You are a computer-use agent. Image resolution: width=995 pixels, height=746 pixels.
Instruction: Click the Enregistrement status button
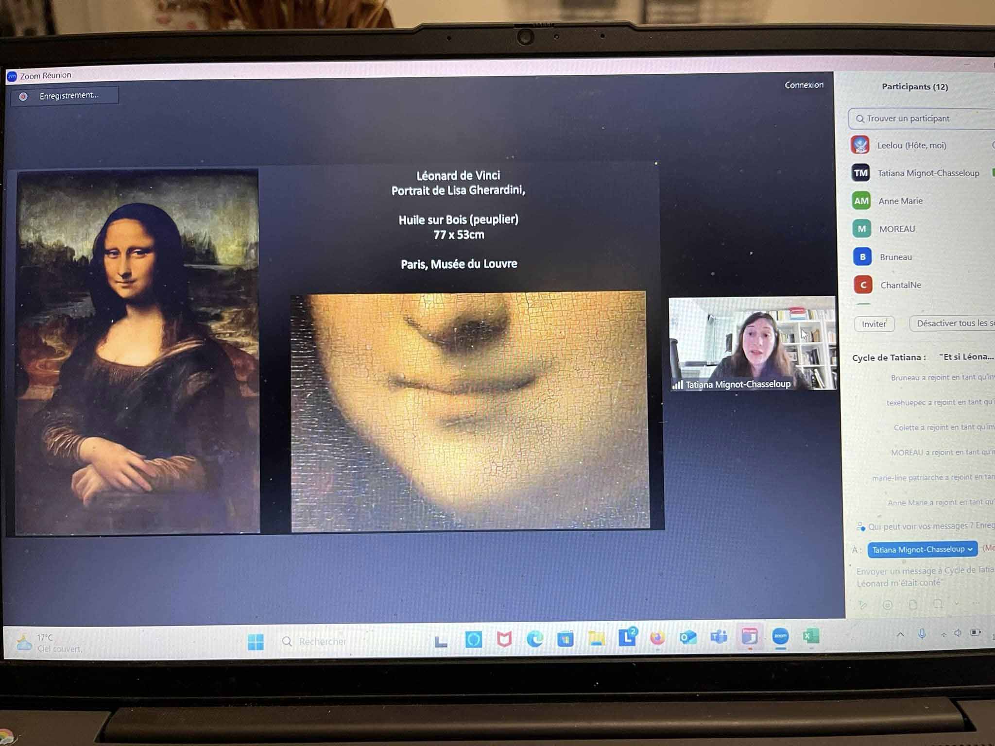(65, 96)
